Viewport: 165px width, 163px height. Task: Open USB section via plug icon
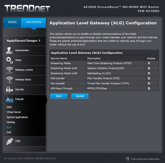[10, 141]
